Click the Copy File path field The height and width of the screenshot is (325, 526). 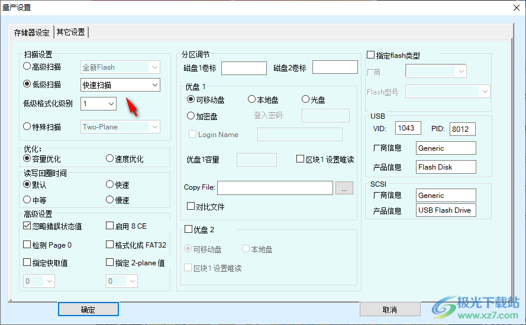(x=275, y=188)
